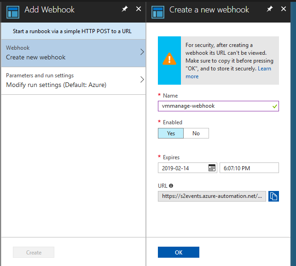Copy the webhook URL to clipboard
Viewport: 296px width, 266px height.
point(273,197)
